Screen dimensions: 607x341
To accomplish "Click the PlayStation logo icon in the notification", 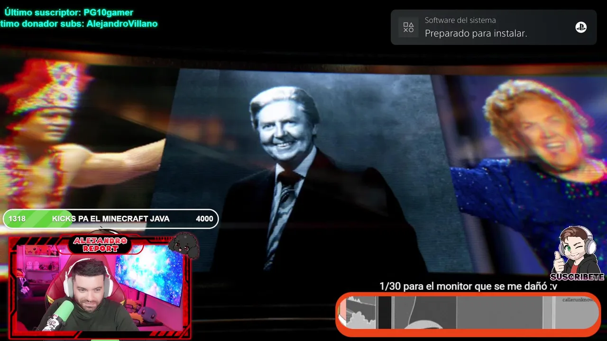I will [581, 27].
